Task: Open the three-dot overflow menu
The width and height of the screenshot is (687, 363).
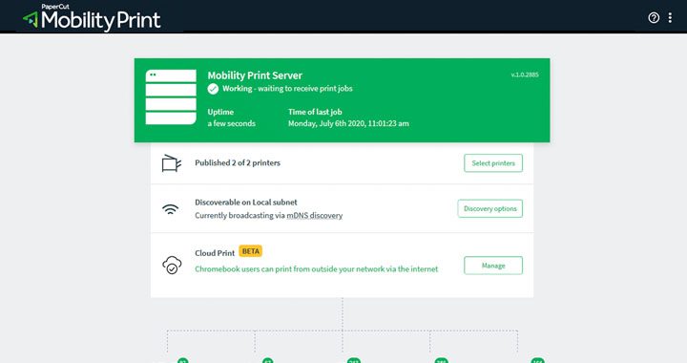Action: coord(670,17)
